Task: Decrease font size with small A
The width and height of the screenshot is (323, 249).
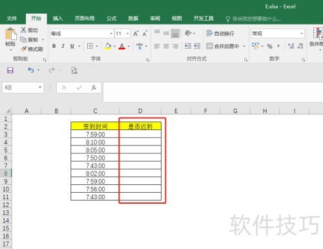Action: 145,34
